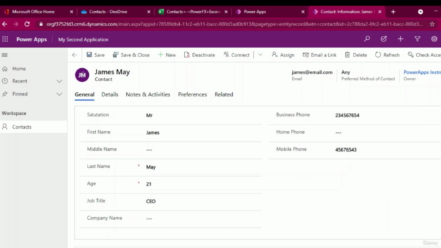Open the Power Apps app launcher waffle
This screenshot has height=248, width=441.
click(x=5, y=39)
